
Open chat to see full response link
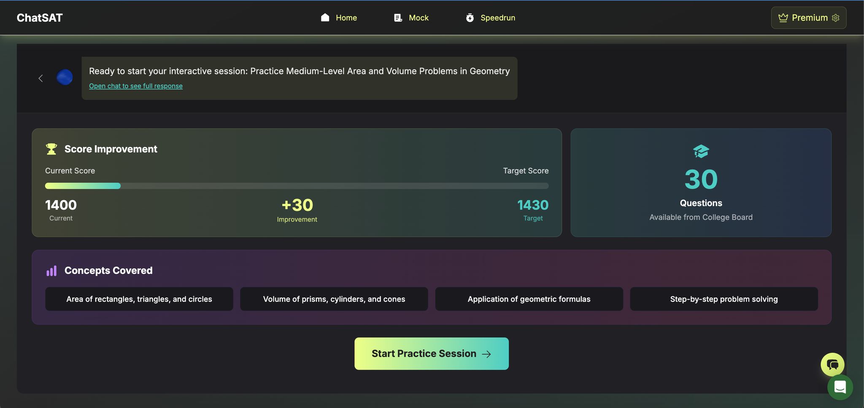coord(136,86)
